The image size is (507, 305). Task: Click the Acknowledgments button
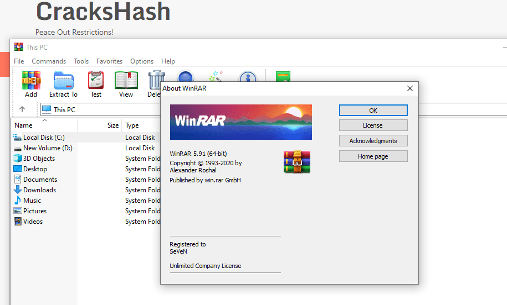[x=373, y=141]
